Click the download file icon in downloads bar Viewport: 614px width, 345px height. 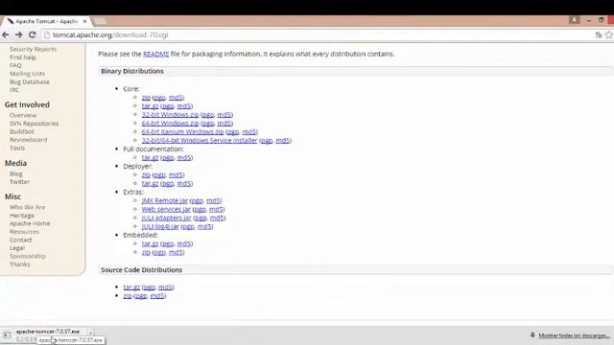(7, 334)
